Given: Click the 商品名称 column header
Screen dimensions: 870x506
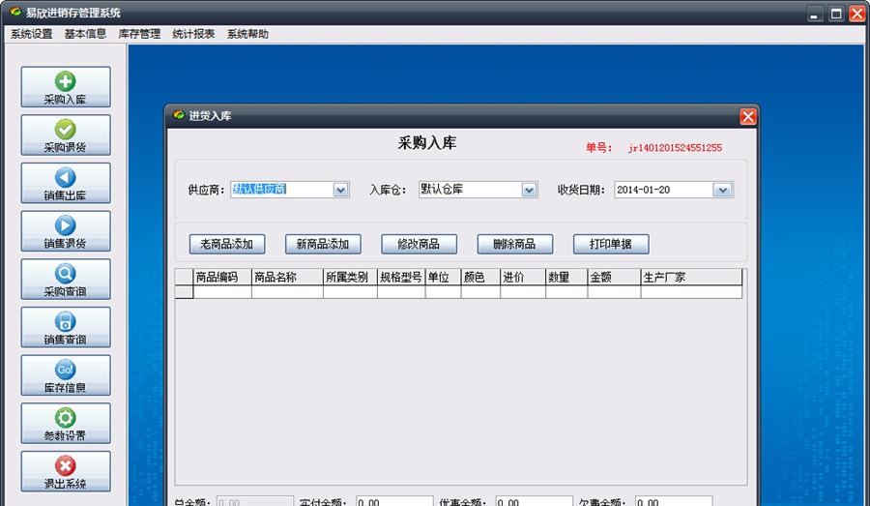Looking at the screenshot, I should click(287, 277).
